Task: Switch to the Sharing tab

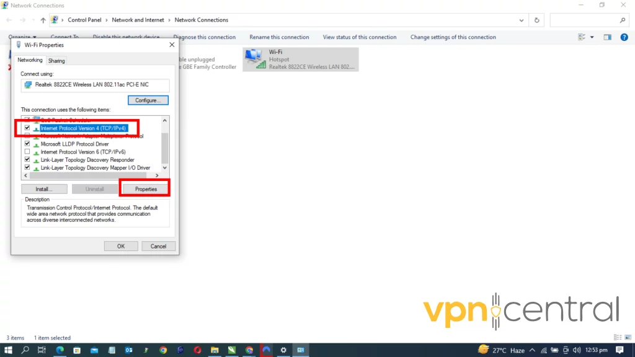Action: 56,61
